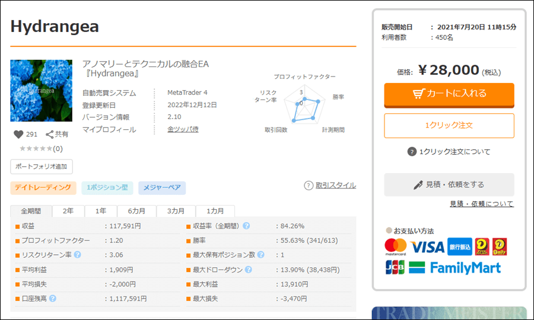Switch to the 1年 tab
The image size is (534, 320).
[x=101, y=211]
